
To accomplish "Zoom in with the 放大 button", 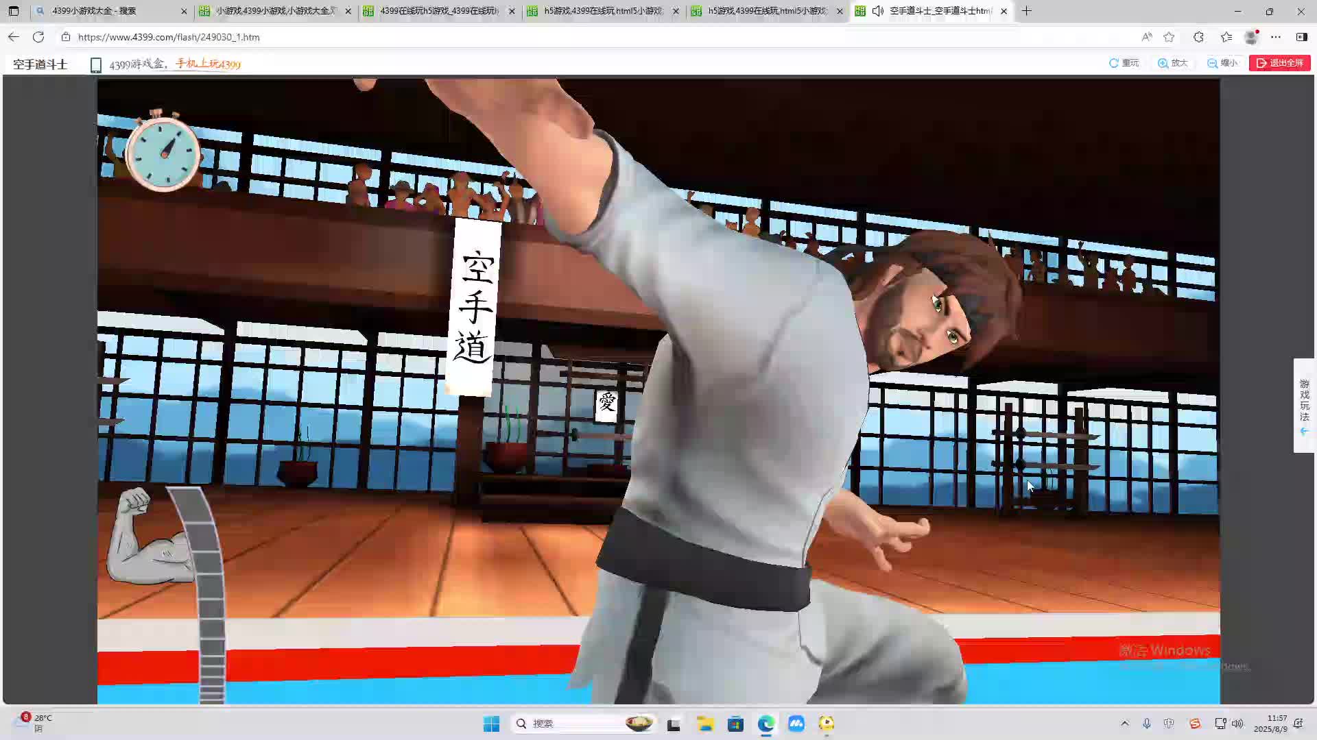I will click(1172, 63).
